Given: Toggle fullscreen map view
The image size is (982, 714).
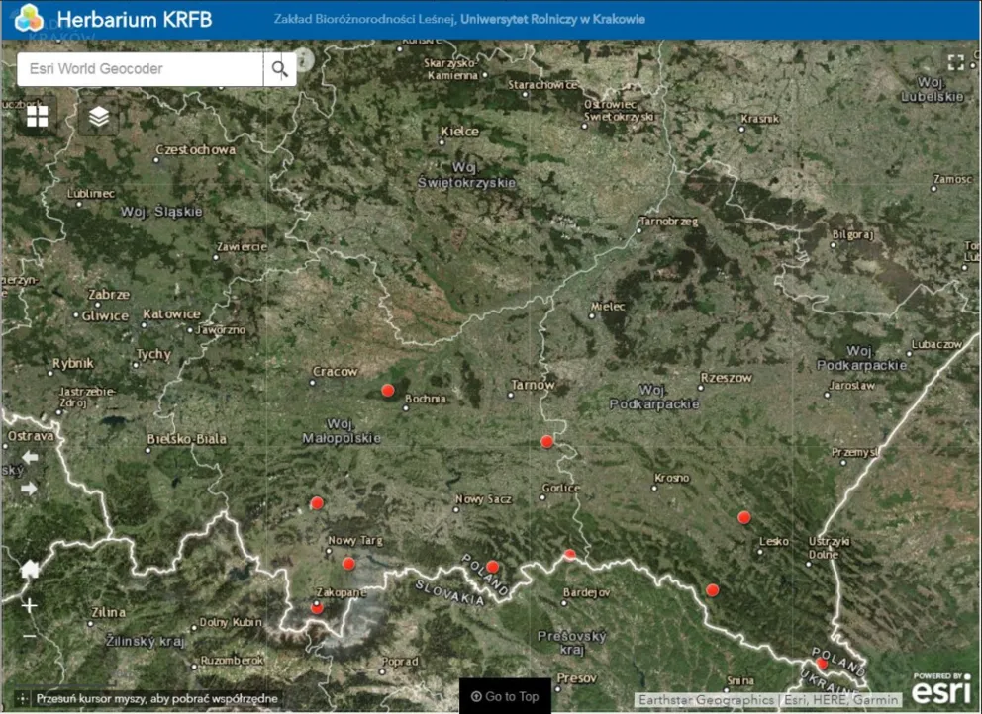Looking at the screenshot, I should (x=955, y=62).
